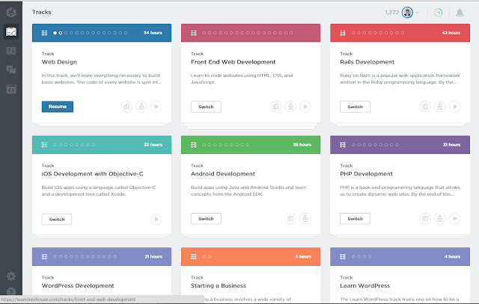Click the book icon on Front End Web Development card
Viewport: 479px width, 304px height.
pyautogui.click(x=275, y=107)
